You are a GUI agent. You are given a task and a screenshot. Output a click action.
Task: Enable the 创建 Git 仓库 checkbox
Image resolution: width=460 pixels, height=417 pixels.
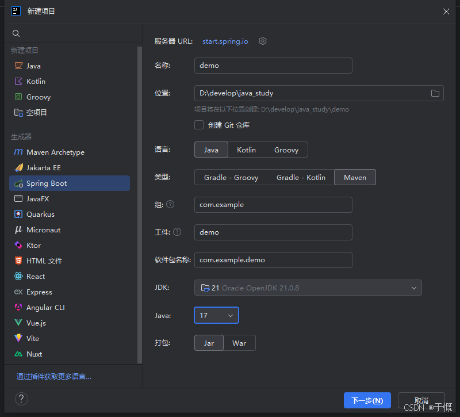point(199,125)
